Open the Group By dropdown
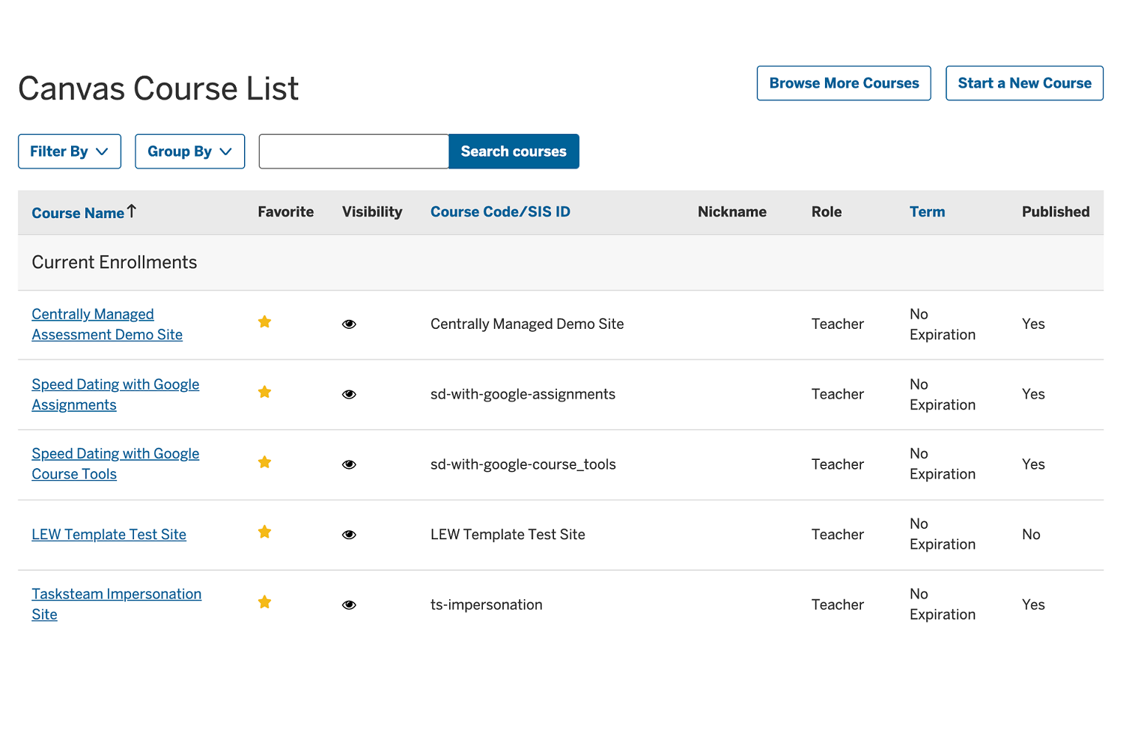The image size is (1123, 749). coord(190,151)
